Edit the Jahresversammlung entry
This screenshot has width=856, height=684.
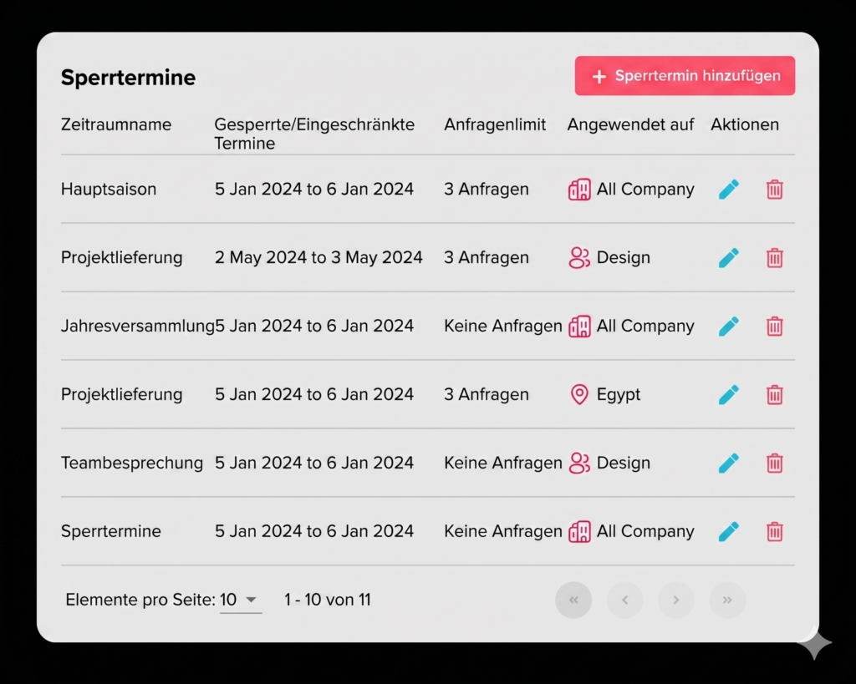(x=729, y=327)
